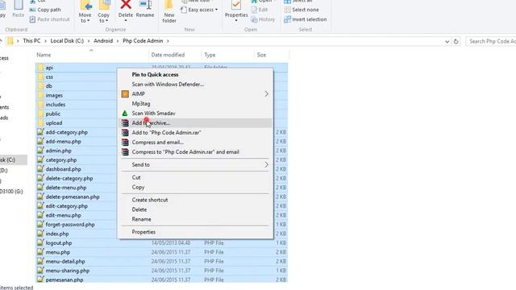Open the Send to submenu
Screen dimensions: 516x290
(x=195, y=164)
